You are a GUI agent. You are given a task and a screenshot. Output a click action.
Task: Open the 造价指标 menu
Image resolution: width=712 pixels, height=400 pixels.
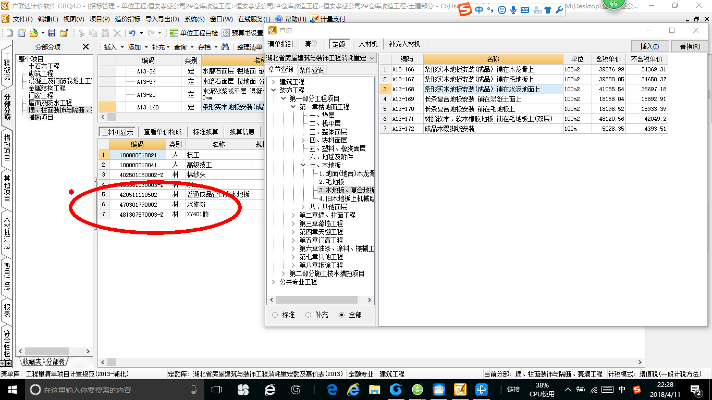(128, 19)
